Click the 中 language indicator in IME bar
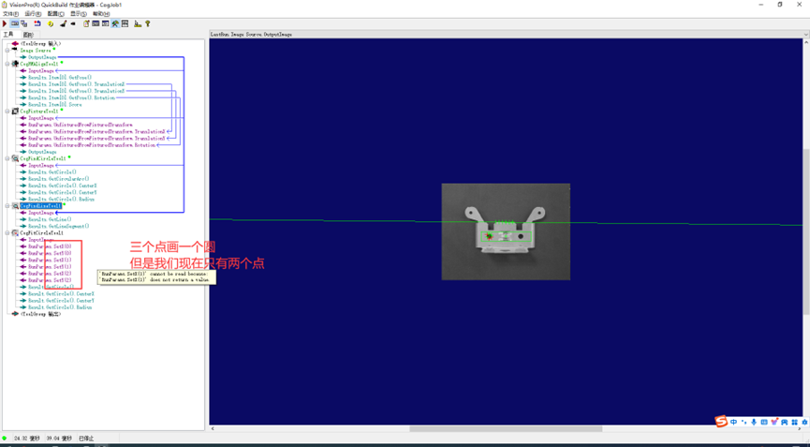 pos(733,423)
